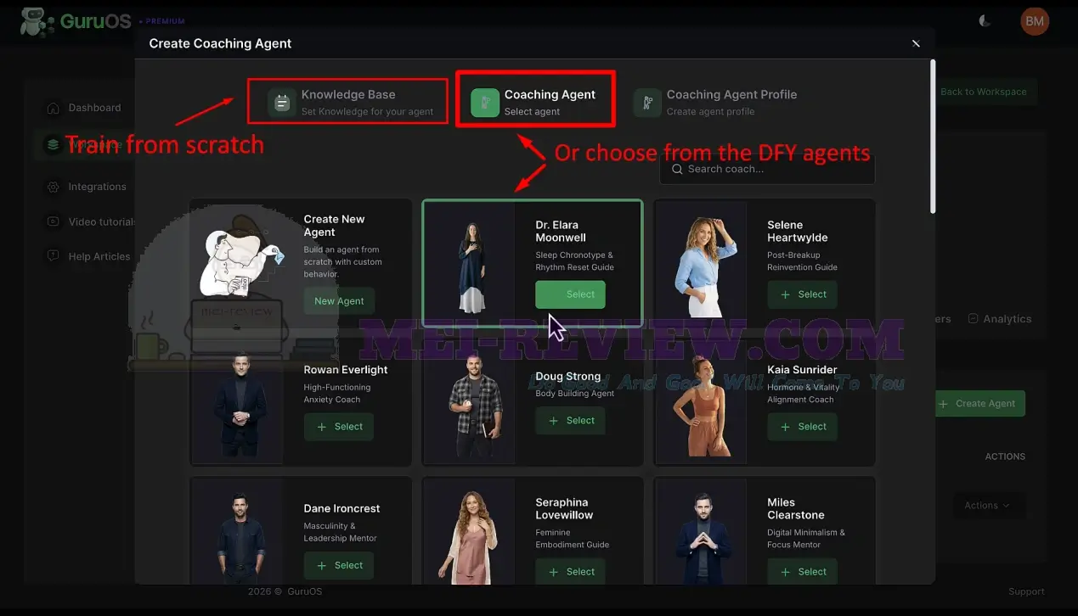Expand the Actions dropdown behind the dialog
1078x616 pixels.
coord(988,506)
